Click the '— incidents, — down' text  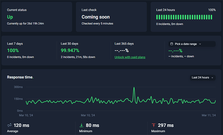181,56
